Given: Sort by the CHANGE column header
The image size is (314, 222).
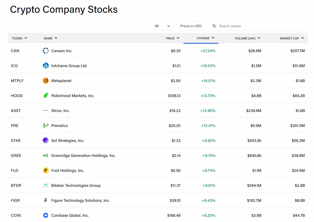Looking at the screenshot, I should (x=206, y=38).
